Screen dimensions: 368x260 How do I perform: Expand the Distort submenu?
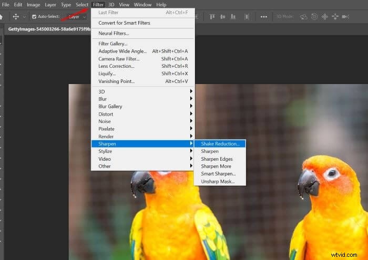point(142,114)
